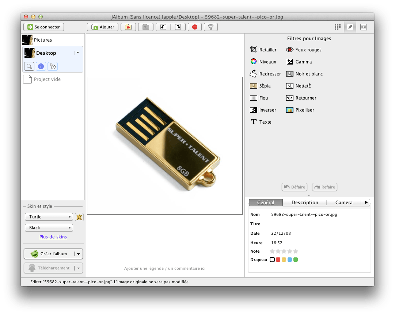Open the Niveaux levels filter
Image resolution: width=395 pixels, height=315 pixels.
(263, 62)
